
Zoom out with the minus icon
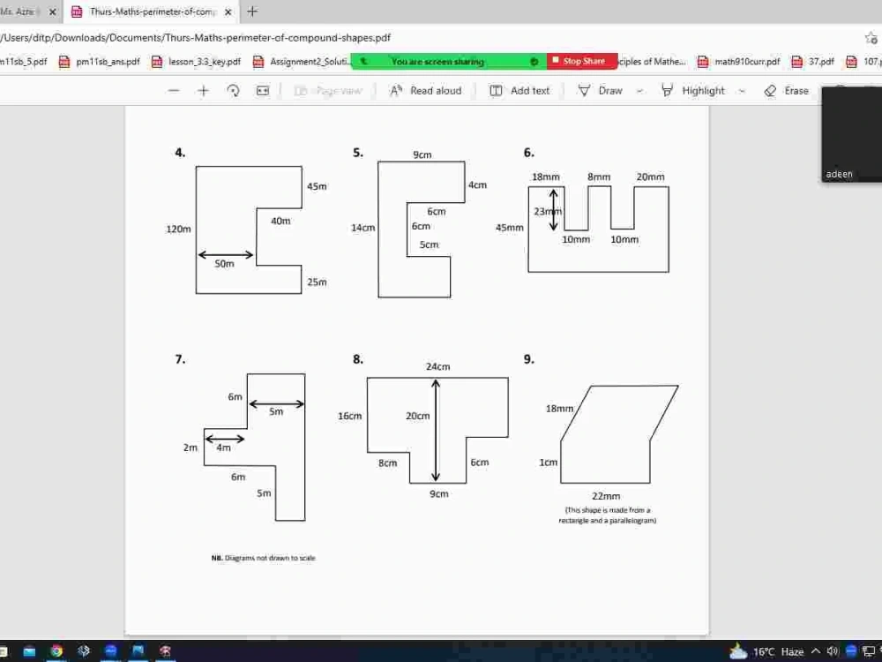pyautogui.click(x=174, y=91)
